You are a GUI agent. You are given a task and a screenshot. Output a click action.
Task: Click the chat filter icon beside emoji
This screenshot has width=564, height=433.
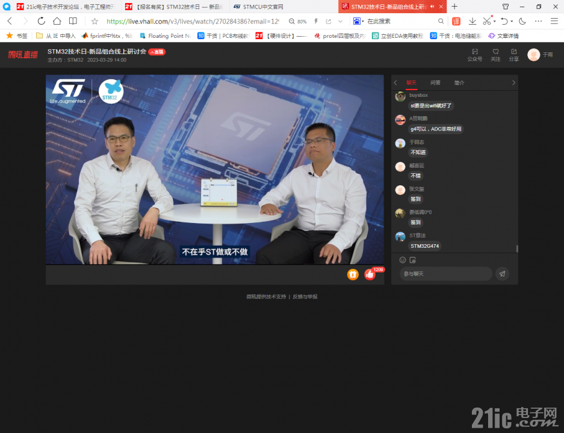[x=412, y=260]
